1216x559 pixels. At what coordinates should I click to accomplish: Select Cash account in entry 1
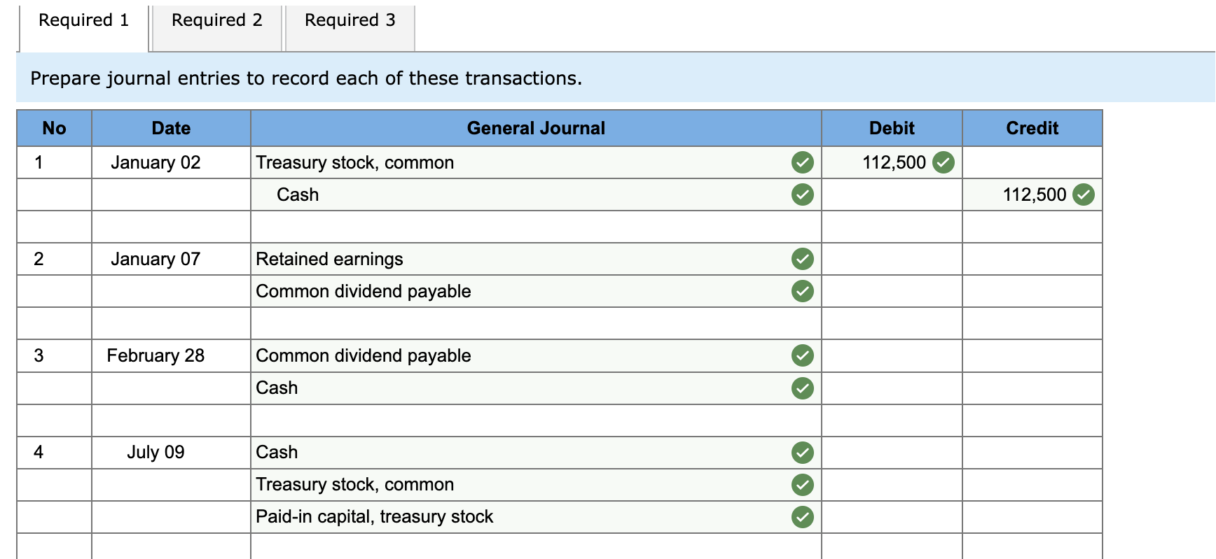[536, 194]
